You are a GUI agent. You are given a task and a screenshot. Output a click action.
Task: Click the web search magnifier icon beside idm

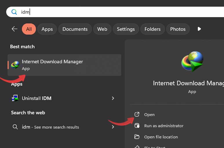click(15, 127)
